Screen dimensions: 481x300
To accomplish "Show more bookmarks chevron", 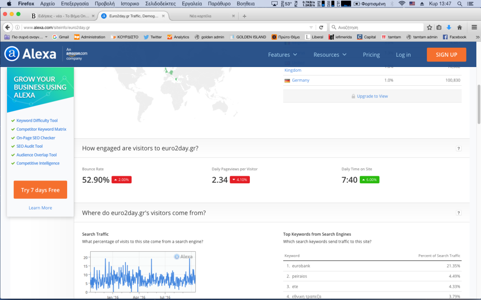I will coord(477,37).
